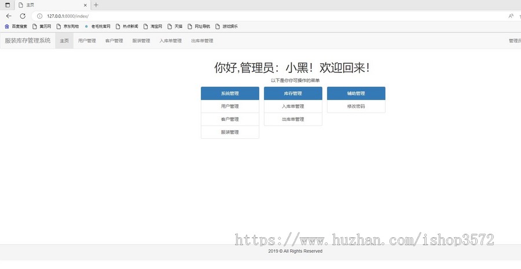521x269 pixels.
Task: Open 修改密码 under the 辅助管理 panel
Action: point(356,106)
